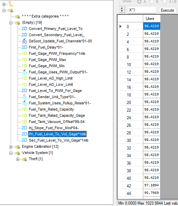Viewport: 178px width, 206px height.
Task: Click the 2D icon of Convert_Secondary_Fuel_Level_
Action: [x=24, y=35]
